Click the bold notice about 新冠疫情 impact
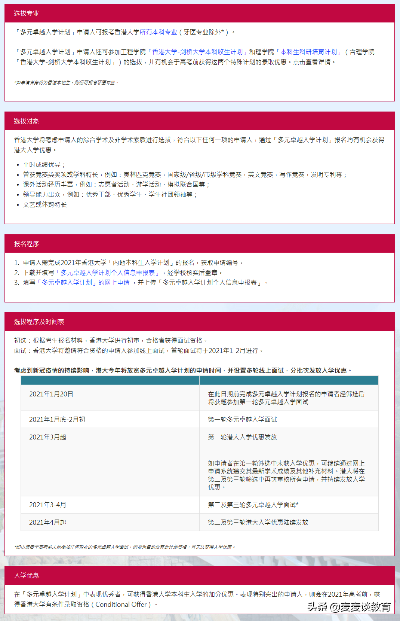The image size is (400, 621). (x=183, y=371)
